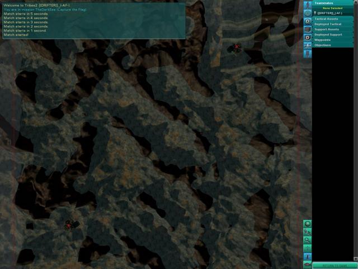Select the magnifying glass zoom tool
This screenshot has width=358, height=269.
pyautogui.click(x=307, y=240)
